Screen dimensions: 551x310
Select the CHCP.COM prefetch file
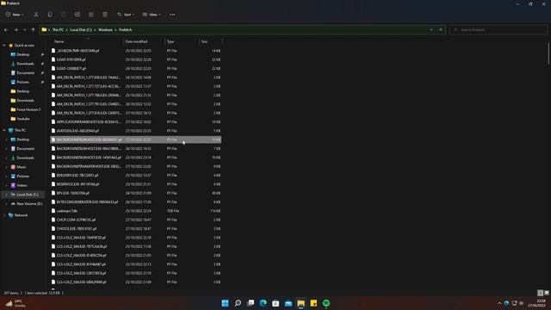point(136,220)
